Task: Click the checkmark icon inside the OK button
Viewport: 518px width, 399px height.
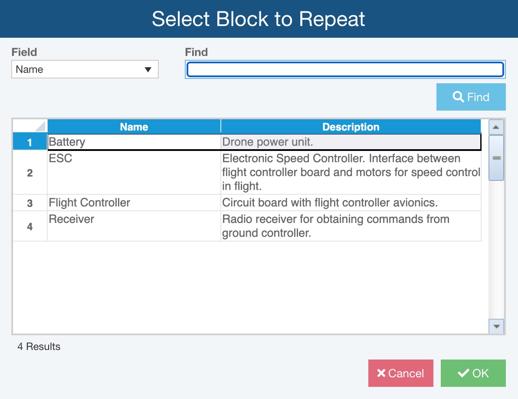Action: (x=462, y=373)
